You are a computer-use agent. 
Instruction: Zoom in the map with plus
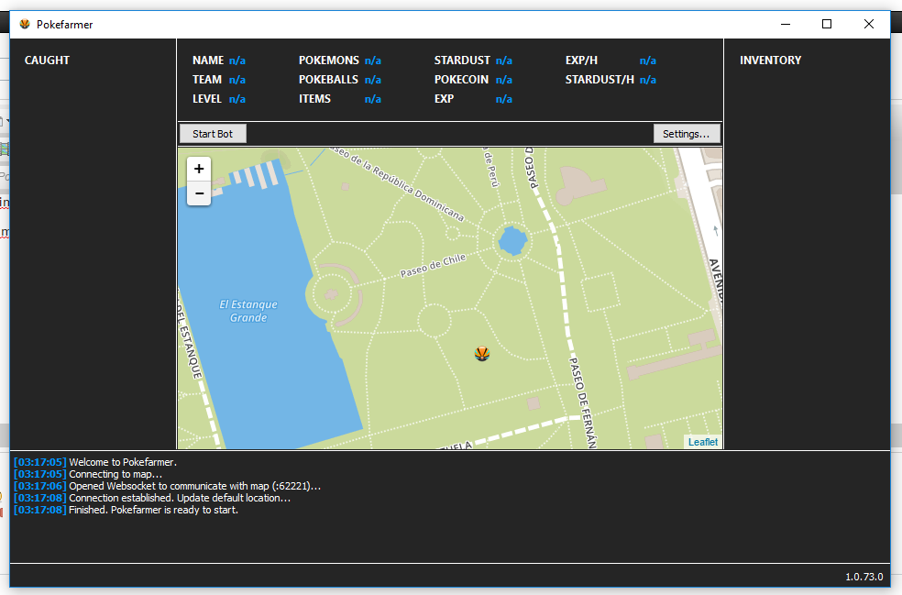199,169
